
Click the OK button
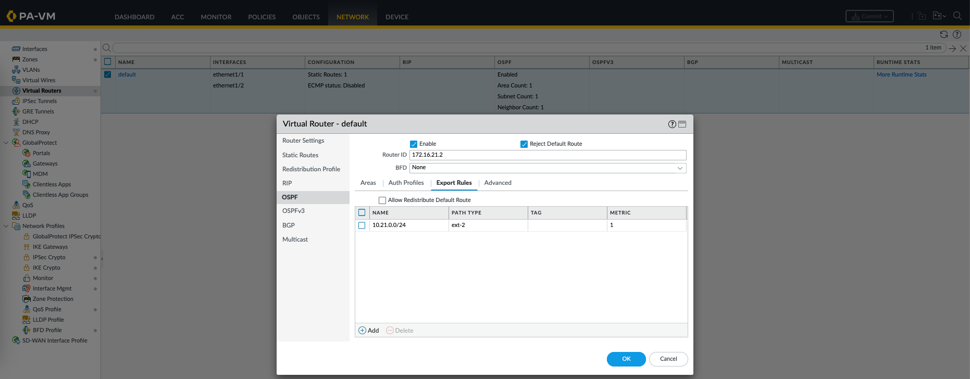tap(626, 359)
